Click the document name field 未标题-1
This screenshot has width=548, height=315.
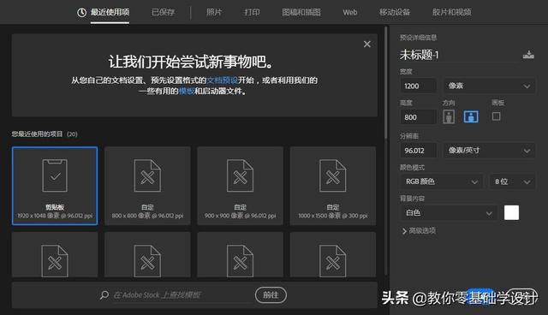460,55
